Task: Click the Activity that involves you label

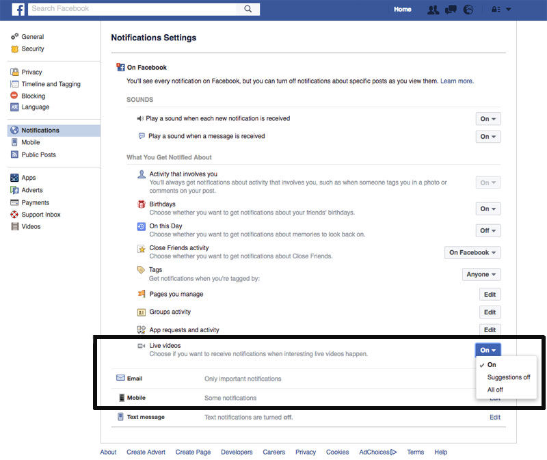Action: [x=183, y=174]
